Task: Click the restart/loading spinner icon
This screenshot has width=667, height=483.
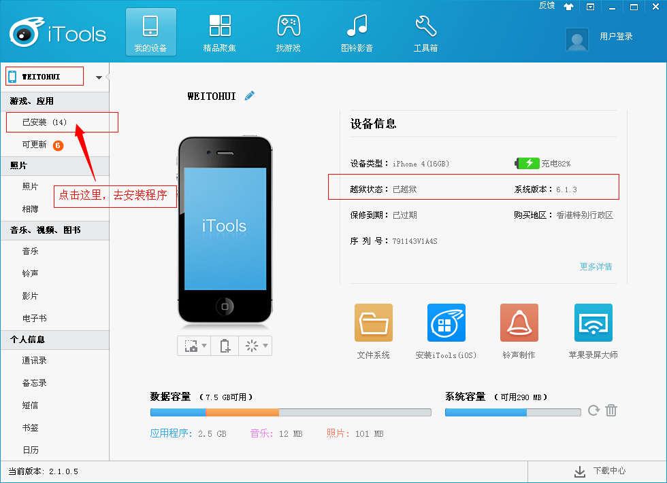Action: (252, 346)
